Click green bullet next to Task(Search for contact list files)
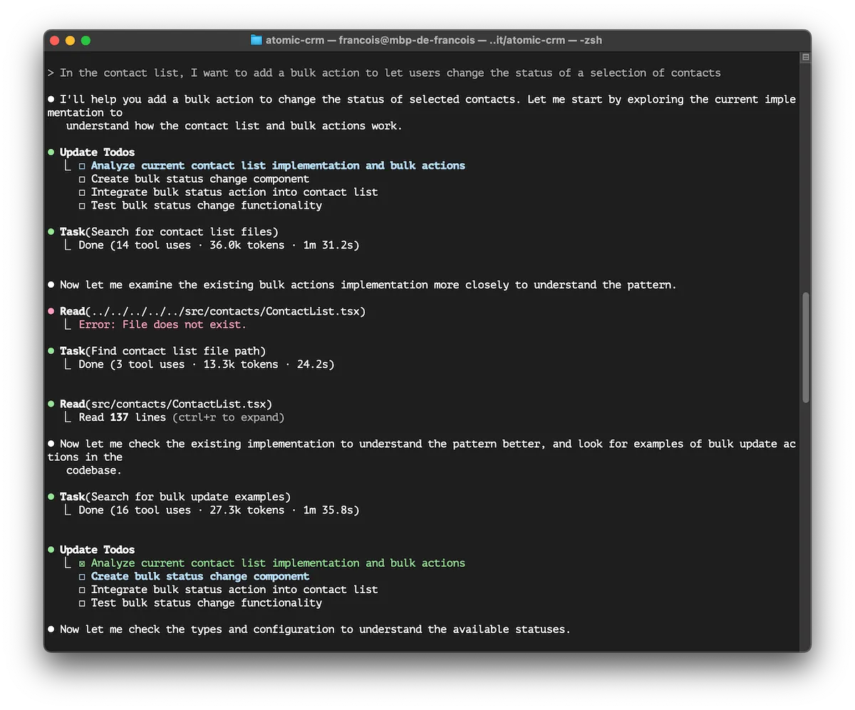 click(51, 231)
